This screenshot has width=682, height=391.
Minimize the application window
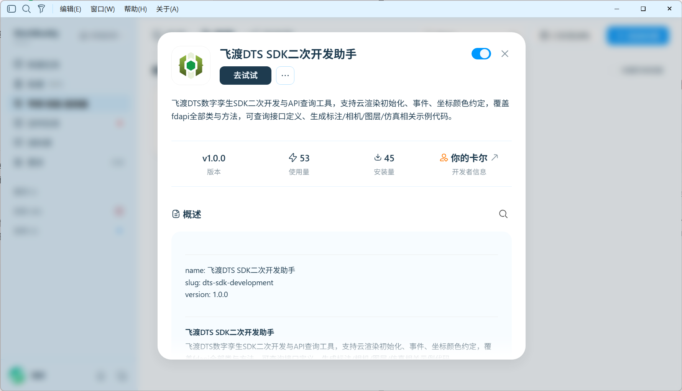617,9
